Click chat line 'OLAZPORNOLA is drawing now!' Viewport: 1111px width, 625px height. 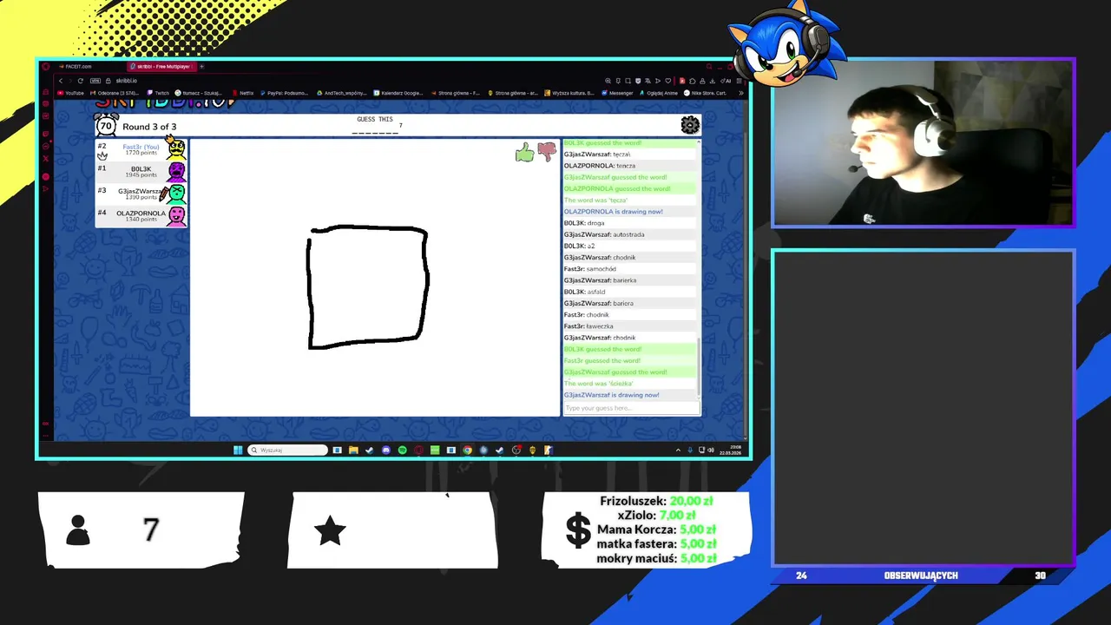pyautogui.click(x=614, y=212)
